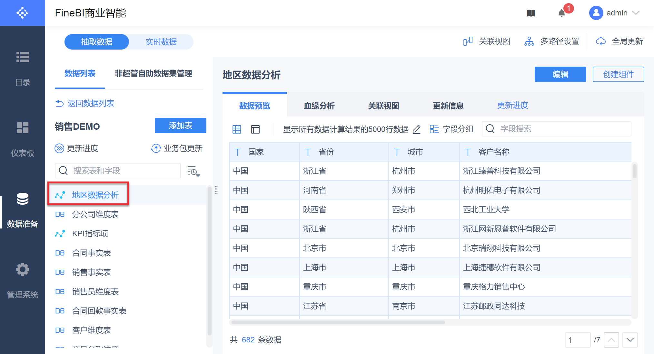Switch to update information tab
The width and height of the screenshot is (654, 354).
448,106
